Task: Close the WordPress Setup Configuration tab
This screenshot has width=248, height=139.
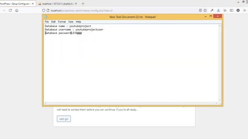Action: coord(33,3)
